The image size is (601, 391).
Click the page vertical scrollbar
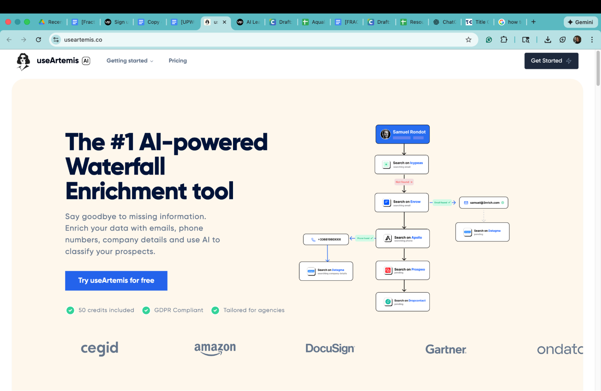coord(598,69)
